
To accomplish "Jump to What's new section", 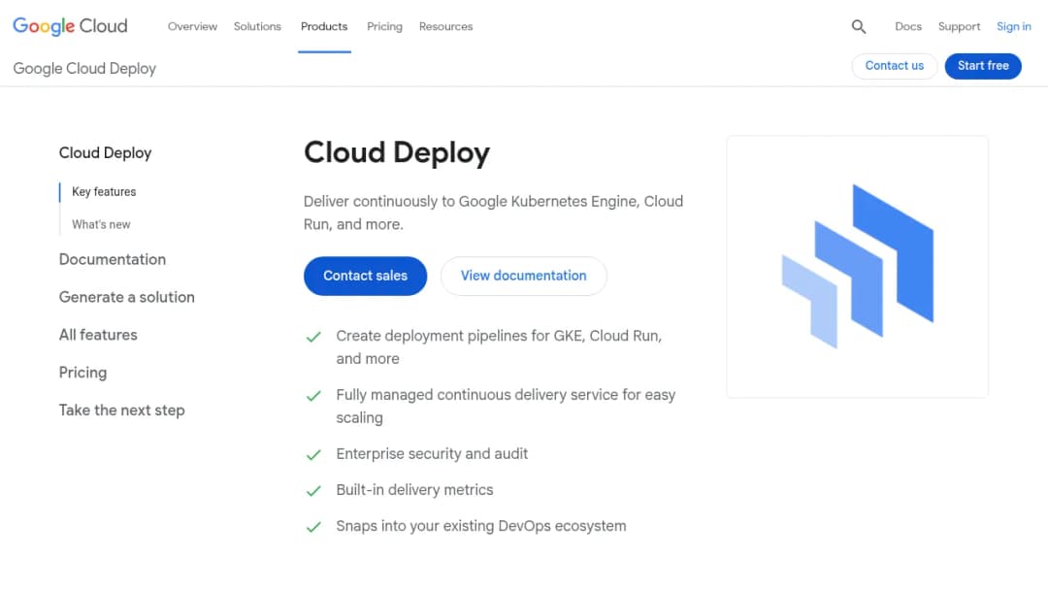I will click(101, 224).
